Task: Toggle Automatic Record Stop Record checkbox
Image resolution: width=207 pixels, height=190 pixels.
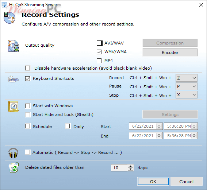Action: [x=28, y=152]
